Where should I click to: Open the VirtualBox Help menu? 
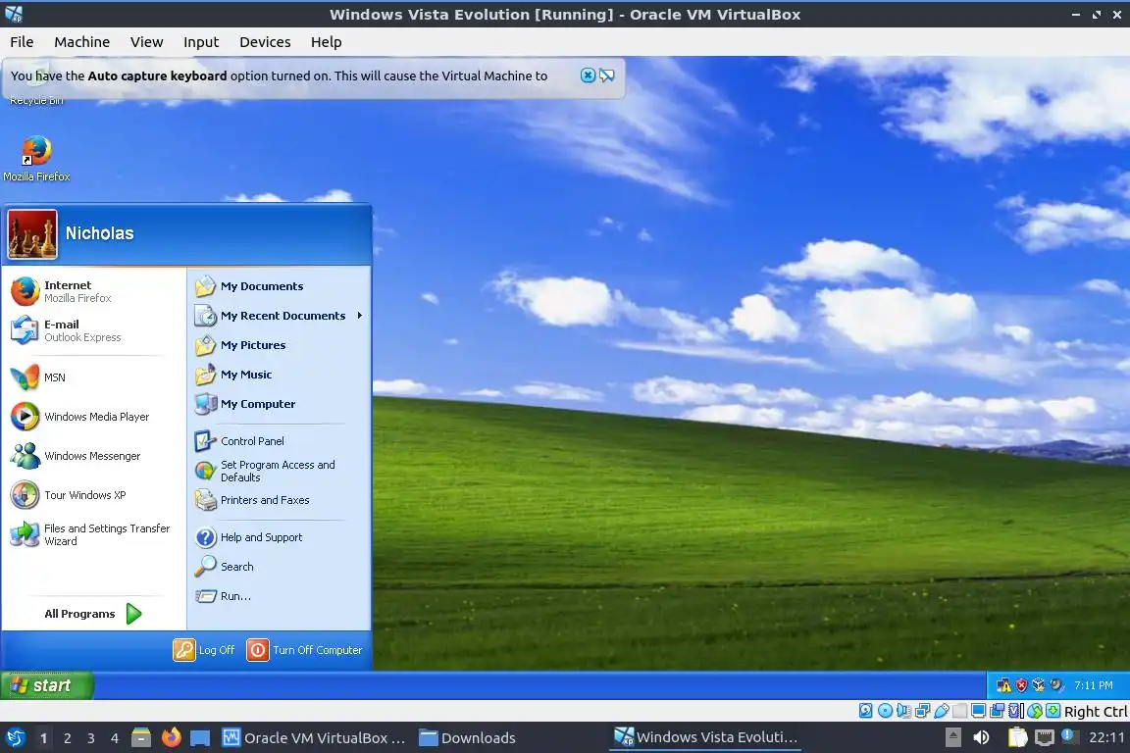click(327, 42)
